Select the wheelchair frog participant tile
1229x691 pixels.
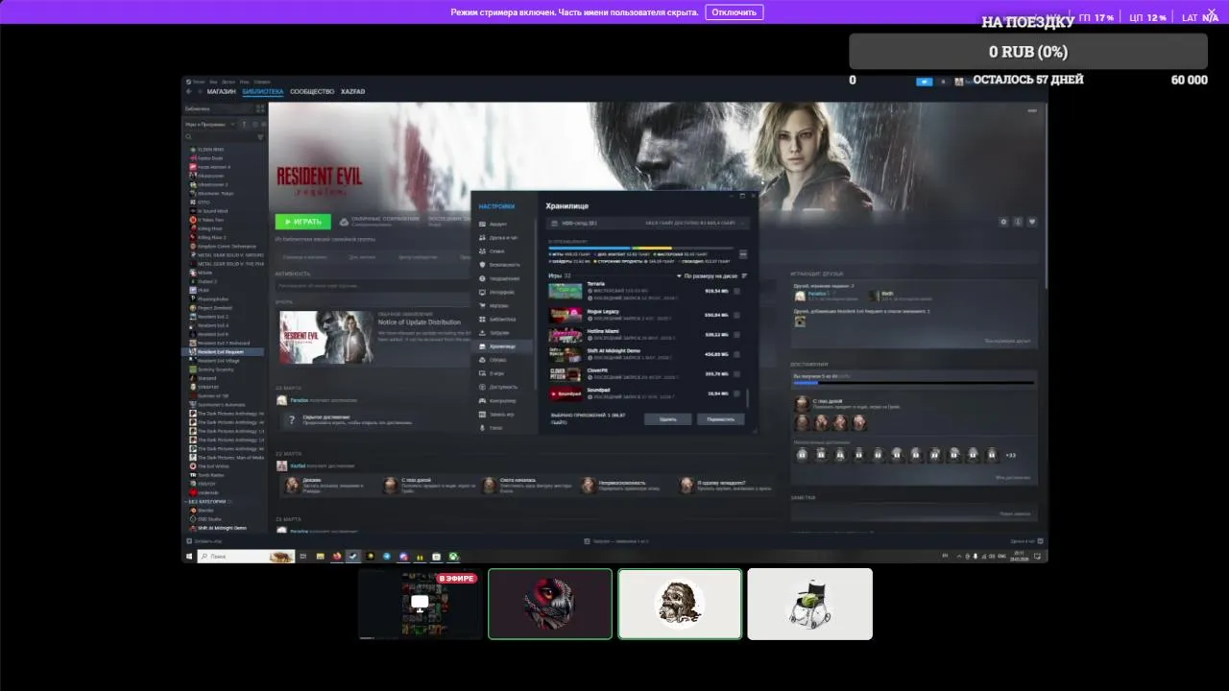coord(810,604)
